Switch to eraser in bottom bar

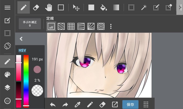pos(102,104)
